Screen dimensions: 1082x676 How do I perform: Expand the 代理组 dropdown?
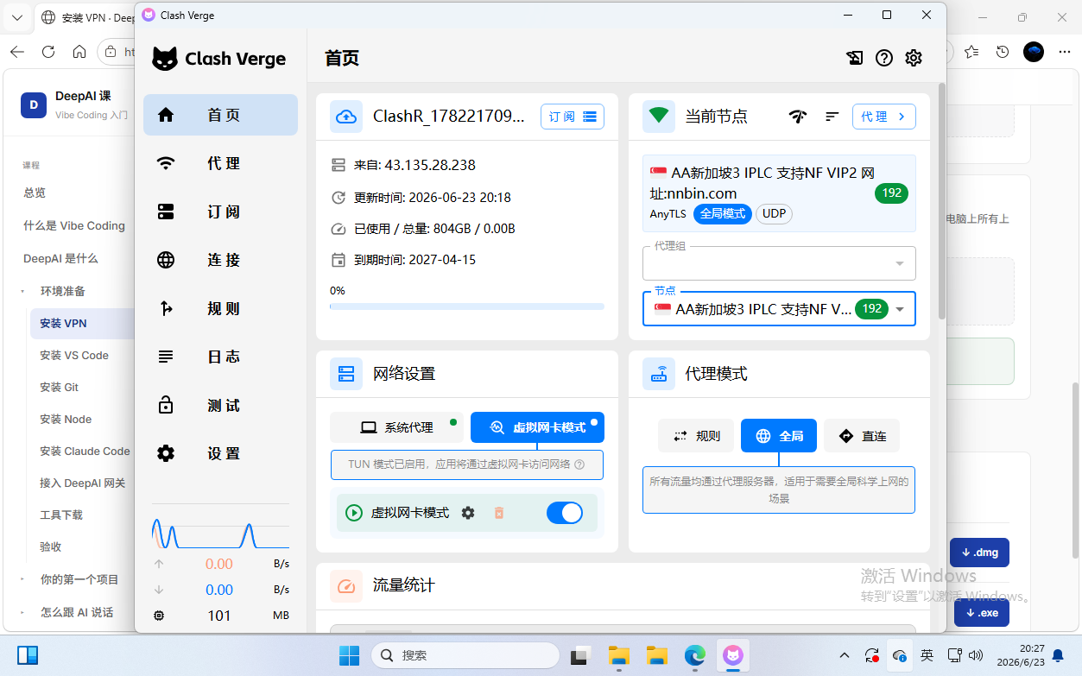[x=779, y=263]
